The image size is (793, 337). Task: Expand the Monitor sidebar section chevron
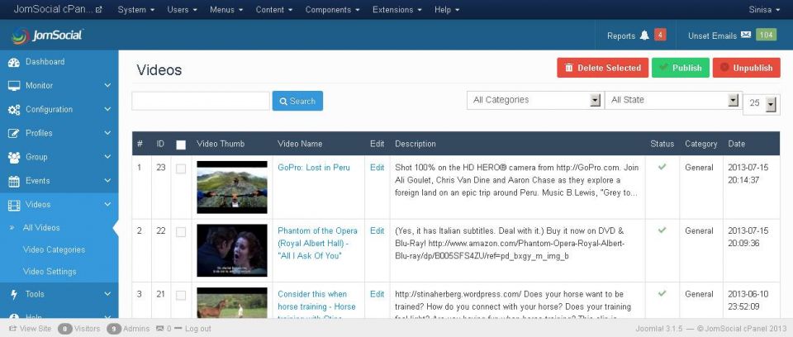(107, 86)
